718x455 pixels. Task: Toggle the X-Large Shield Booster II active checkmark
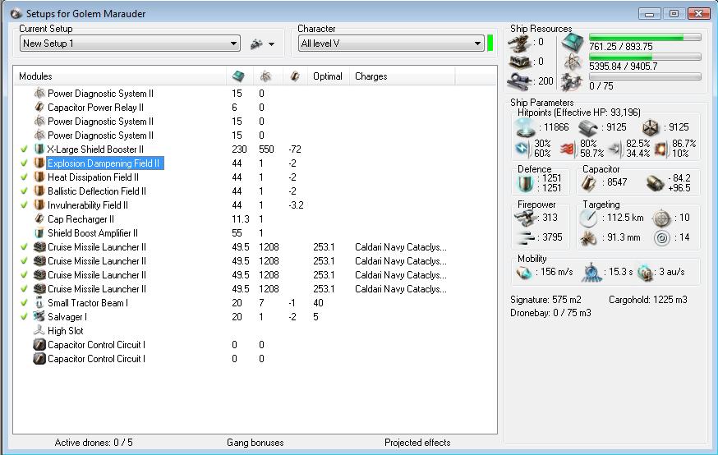(x=25, y=149)
